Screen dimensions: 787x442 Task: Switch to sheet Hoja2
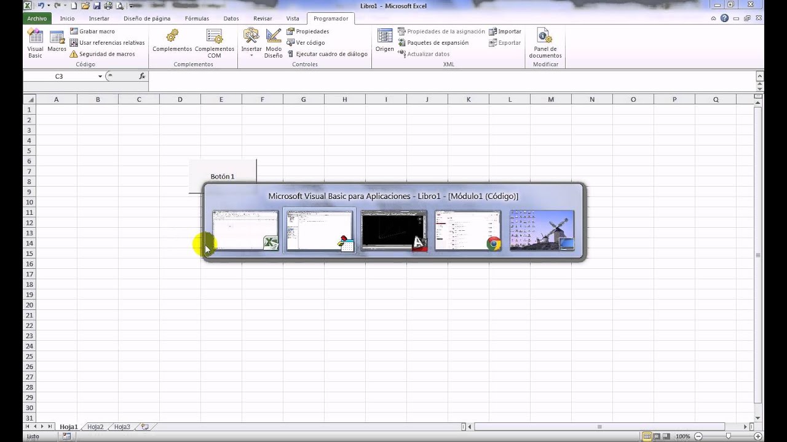[95, 427]
